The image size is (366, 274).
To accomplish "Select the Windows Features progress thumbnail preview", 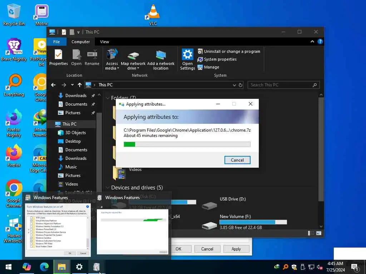I will coord(132,232).
